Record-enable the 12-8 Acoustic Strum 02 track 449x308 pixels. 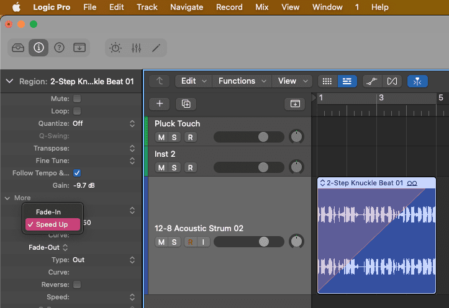(190, 242)
